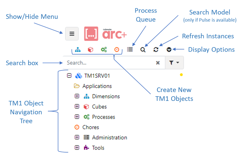Screen dimensions: 241x161
Task: Create a new chore using clock toolbar icon
Action: tap(117, 50)
